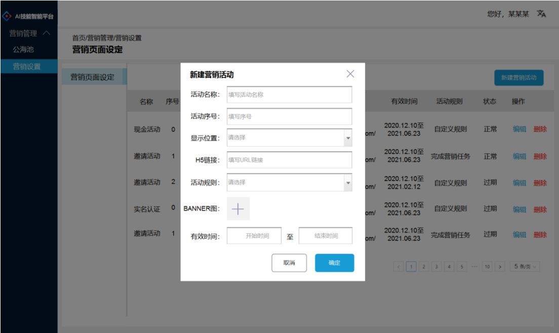Click the 确定 confirm button
The height and width of the screenshot is (333, 559).
334,263
